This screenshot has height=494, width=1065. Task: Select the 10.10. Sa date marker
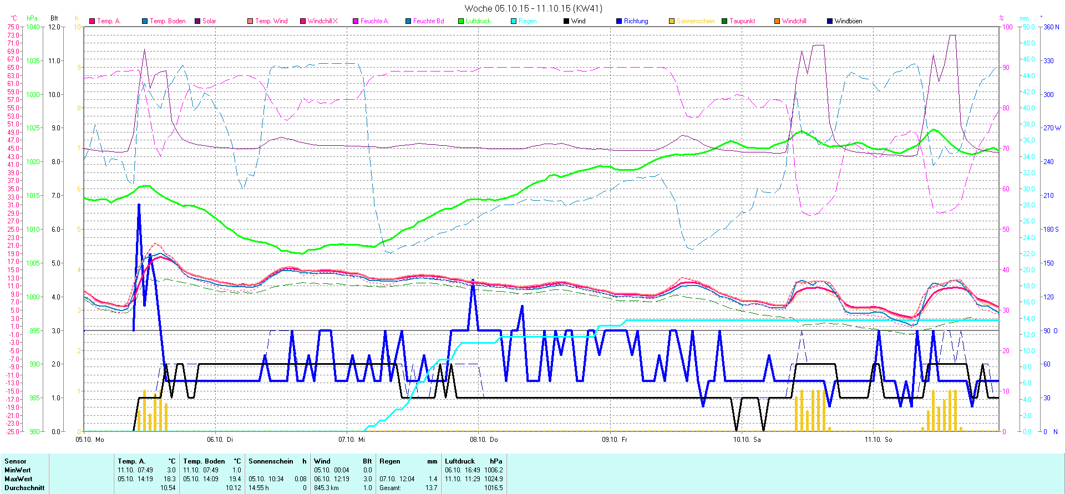coord(747,440)
